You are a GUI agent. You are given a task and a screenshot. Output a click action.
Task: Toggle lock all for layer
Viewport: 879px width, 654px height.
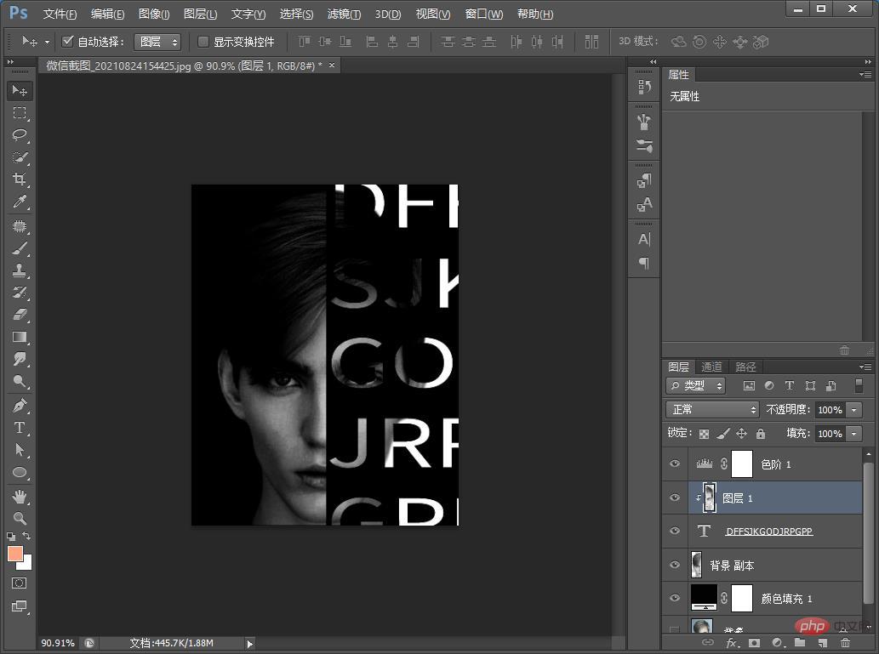click(x=760, y=433)
